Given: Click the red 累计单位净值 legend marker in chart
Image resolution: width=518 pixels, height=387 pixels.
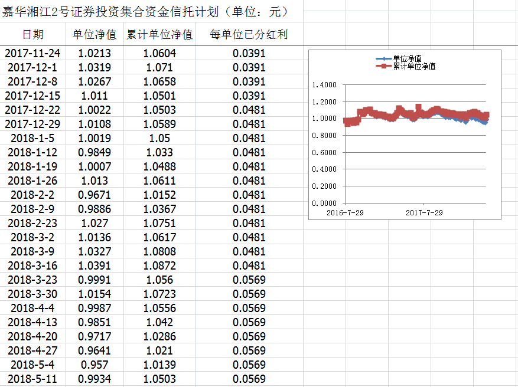Looking at the screenshot, I should pyautogui.click(x=384, y=67).
